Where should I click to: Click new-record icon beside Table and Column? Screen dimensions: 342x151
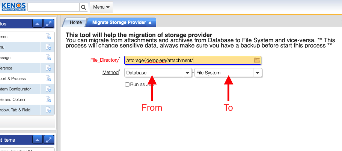[48, 99]
